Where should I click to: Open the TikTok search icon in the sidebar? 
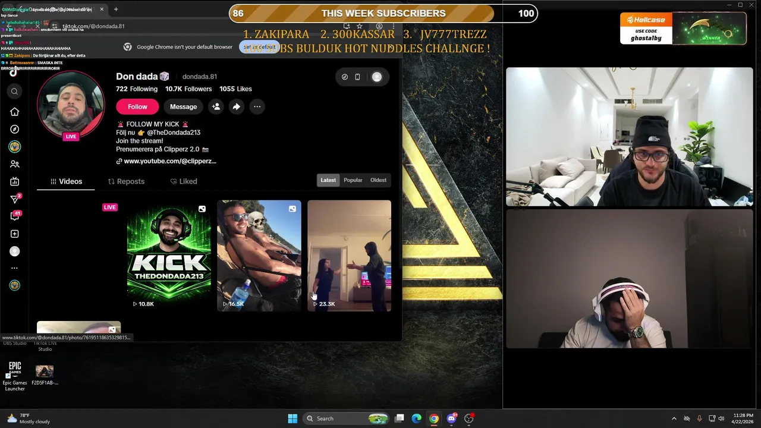(15, 91)
